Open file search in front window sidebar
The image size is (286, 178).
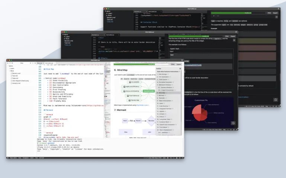12,63
